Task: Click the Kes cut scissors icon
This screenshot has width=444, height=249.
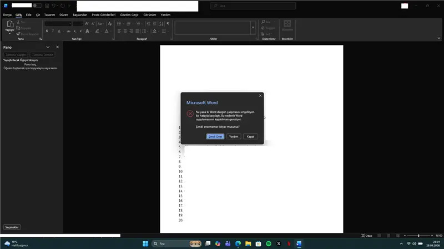Action: point(18,22)
